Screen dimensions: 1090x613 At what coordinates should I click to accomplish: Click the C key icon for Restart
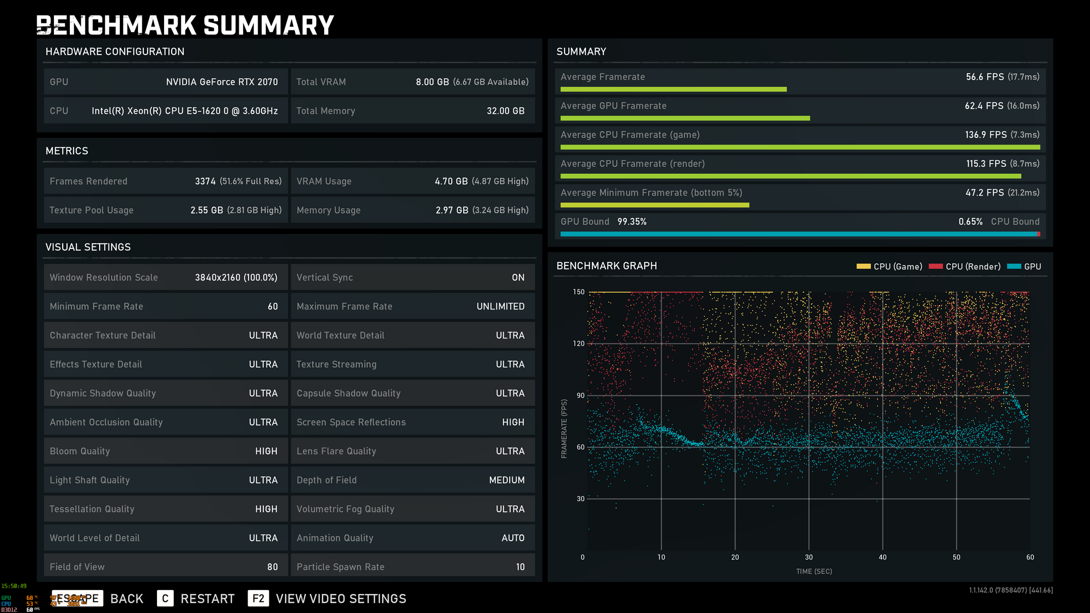165,598
